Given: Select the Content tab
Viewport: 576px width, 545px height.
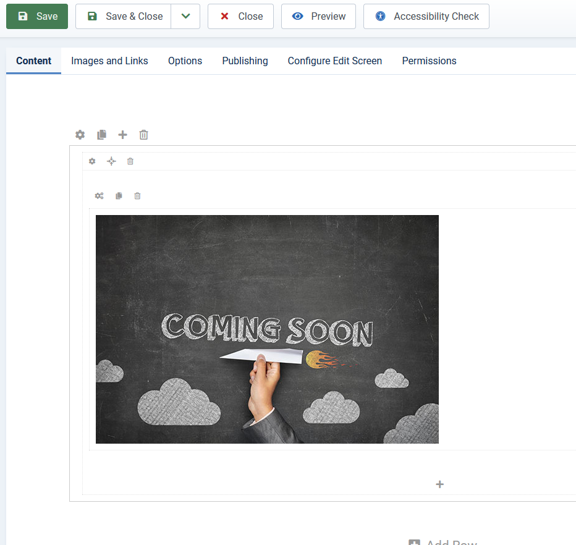Looking at the screenshot, I should (x=33, y=61).
